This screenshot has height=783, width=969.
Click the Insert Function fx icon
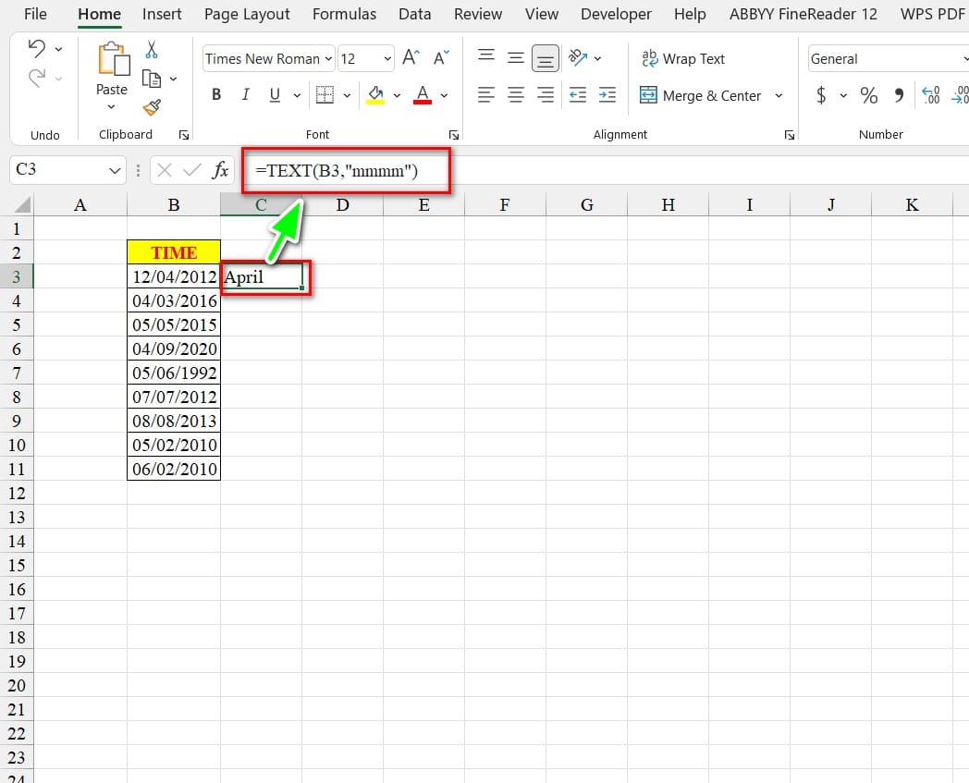[221, 170]
